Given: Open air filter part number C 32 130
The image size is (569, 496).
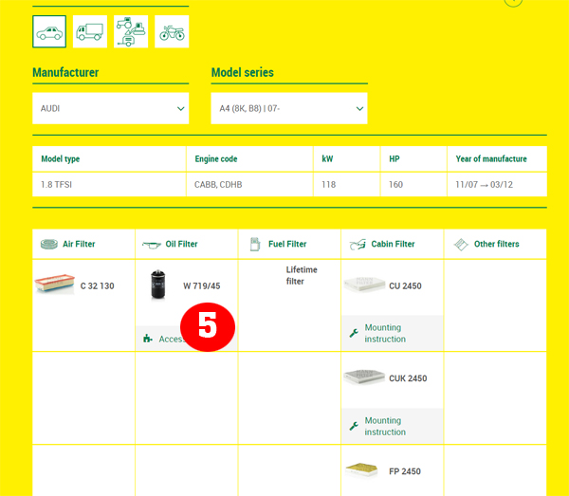Looking at the screenshot, I should click(x=98, y=285).
